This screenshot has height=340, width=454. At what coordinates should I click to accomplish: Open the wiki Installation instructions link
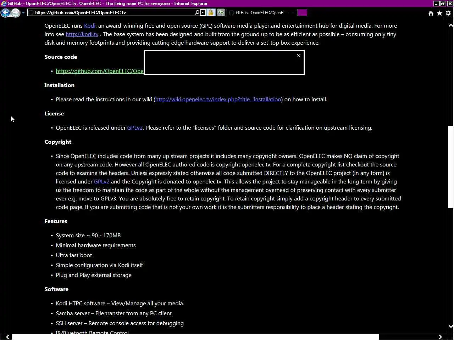tap(218, 100)
